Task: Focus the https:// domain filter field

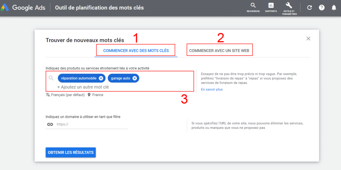Action: pyautogui.click(x=90, y=124)
